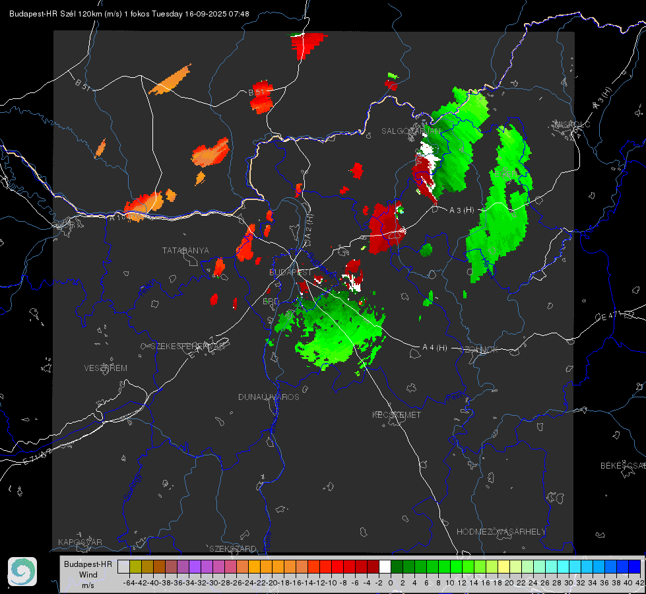Click the rotated A 3 (H) label near Miskolc
The width and height of the screenshot is (646, 594).
pyautogui.click(x=602, y=98)
